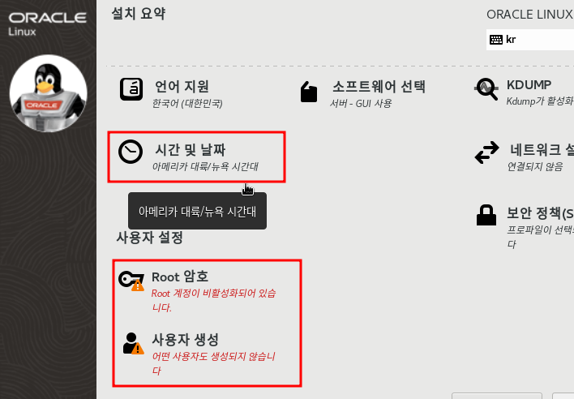Open 소프트웨어 선택 label
This screenshot has height=399, width=574.
379,87
